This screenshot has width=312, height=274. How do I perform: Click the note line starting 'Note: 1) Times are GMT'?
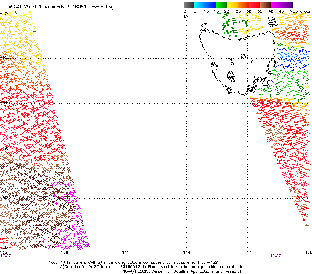(x=133, y=263)
